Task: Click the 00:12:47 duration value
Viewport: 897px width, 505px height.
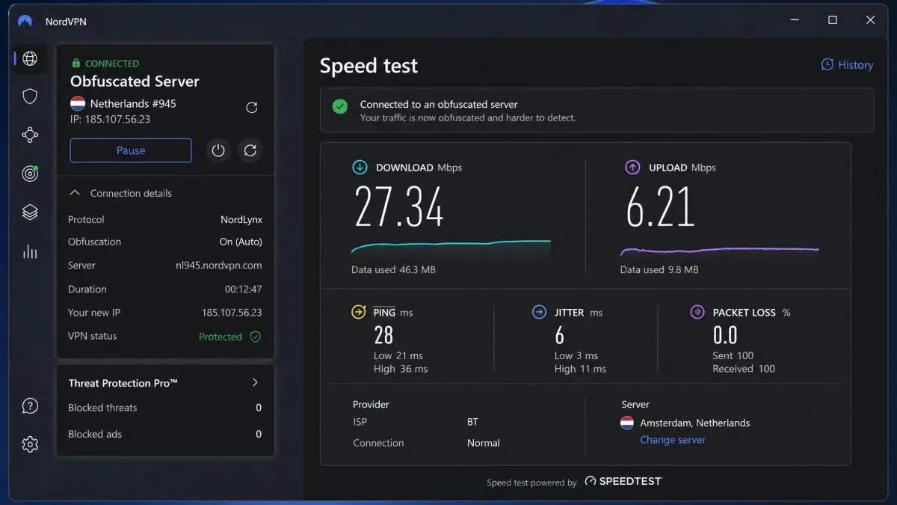Action: pos(244,289)
